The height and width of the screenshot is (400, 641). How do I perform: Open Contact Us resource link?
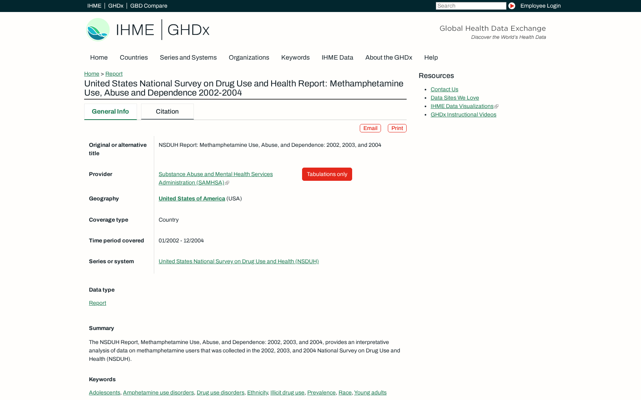(444, 90)
